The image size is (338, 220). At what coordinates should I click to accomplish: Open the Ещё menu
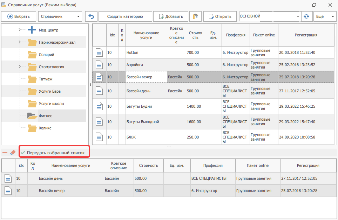(325, 16)
